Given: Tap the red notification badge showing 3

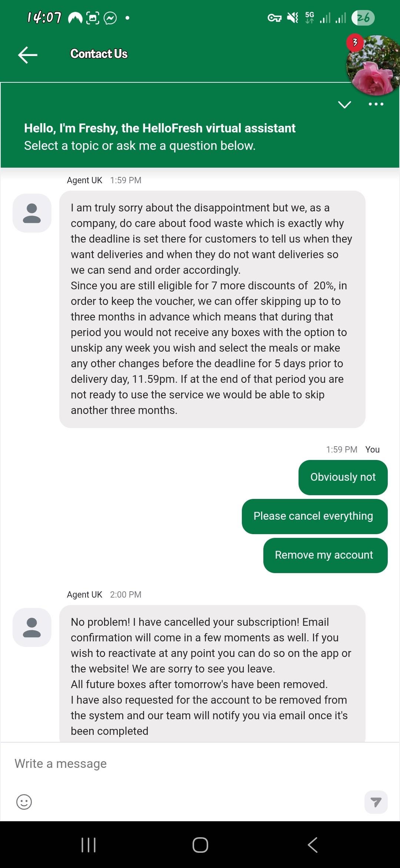Looking at the screenshot, I should (355, 42).
